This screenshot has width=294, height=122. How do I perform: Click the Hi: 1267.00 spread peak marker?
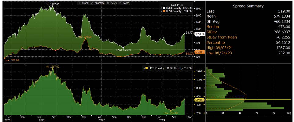coord(52,66)
